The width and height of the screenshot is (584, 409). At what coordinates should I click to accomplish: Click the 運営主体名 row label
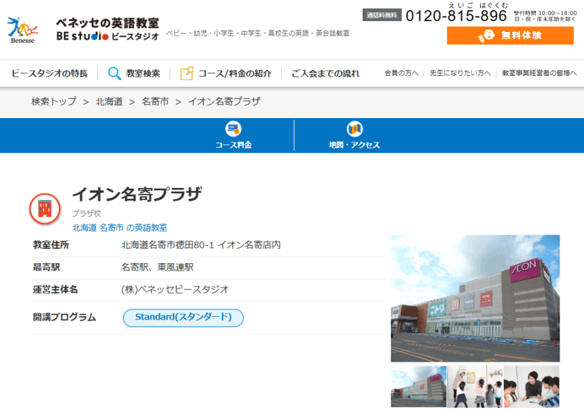click(56, 290)
